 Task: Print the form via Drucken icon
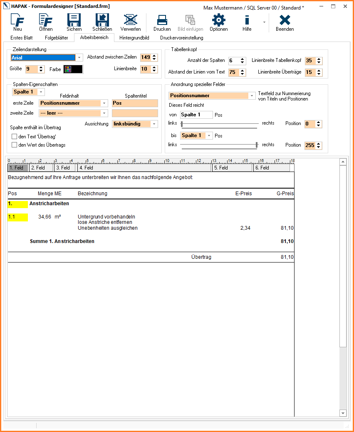162,21
